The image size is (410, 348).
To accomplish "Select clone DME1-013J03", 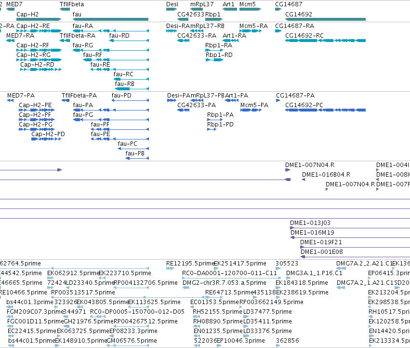I will tap(310, 223).
